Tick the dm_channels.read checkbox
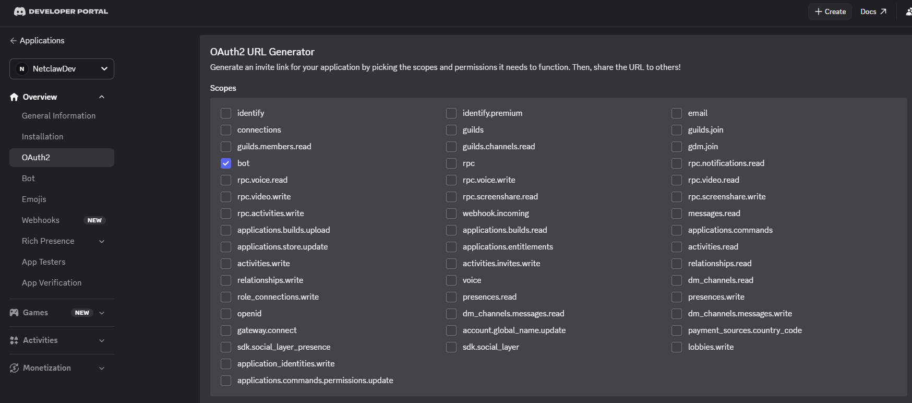 (677, 280)
